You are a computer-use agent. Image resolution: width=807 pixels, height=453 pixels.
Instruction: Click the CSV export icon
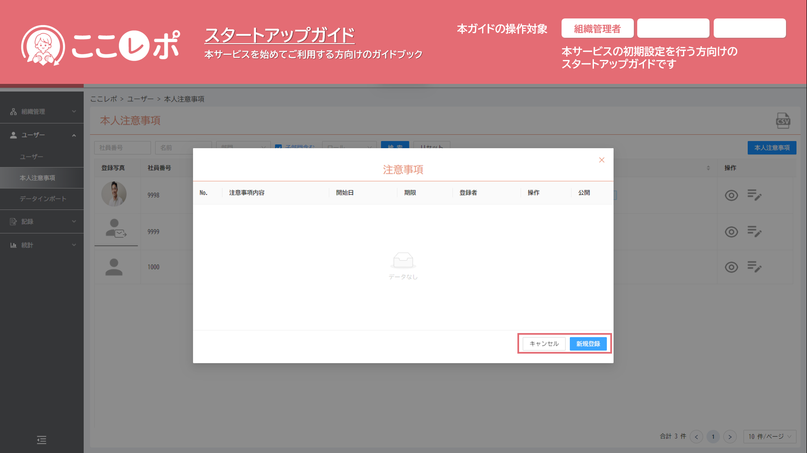click(x=783, y=121)
